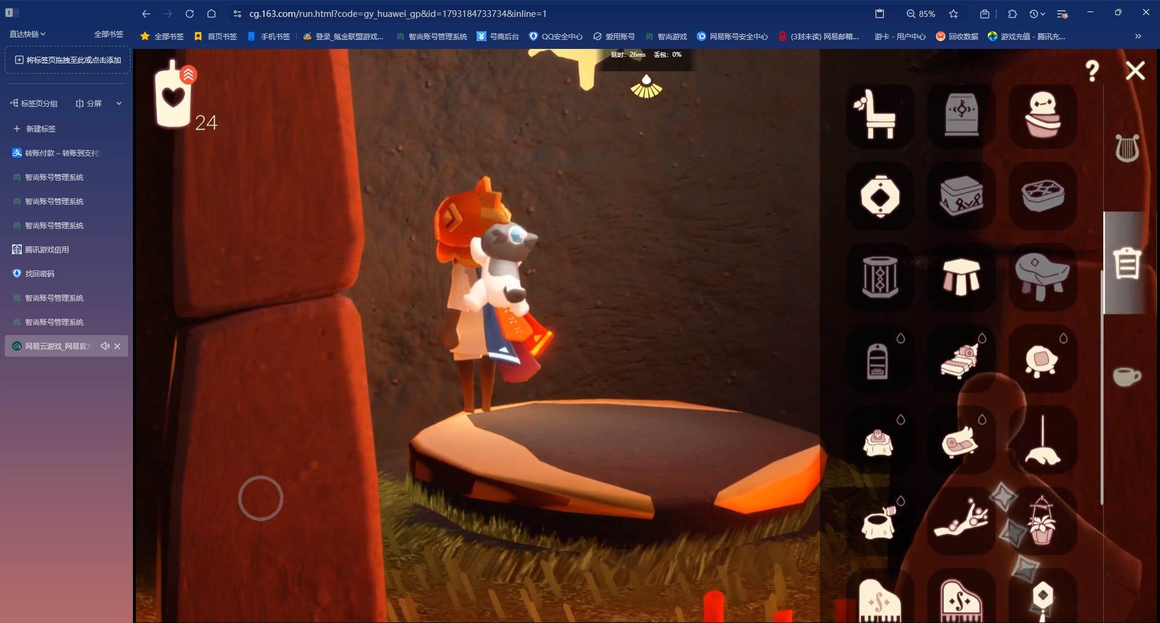The width and height of the screenshot is (1160, 623).
Task: Open 全部书签 in sidebar header
Action: [109, 34]
